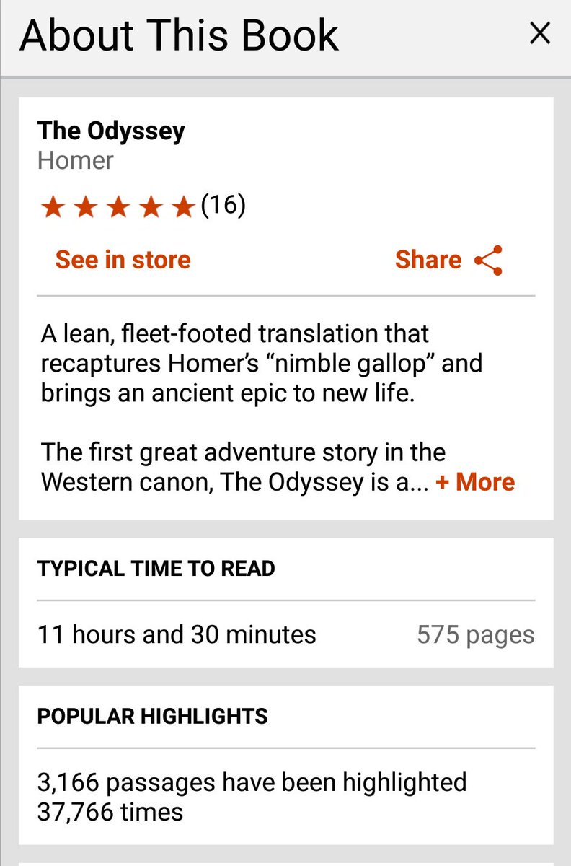Tap the fourth rating star
This screenshot has height=866, width=571.
coord(151,208)
